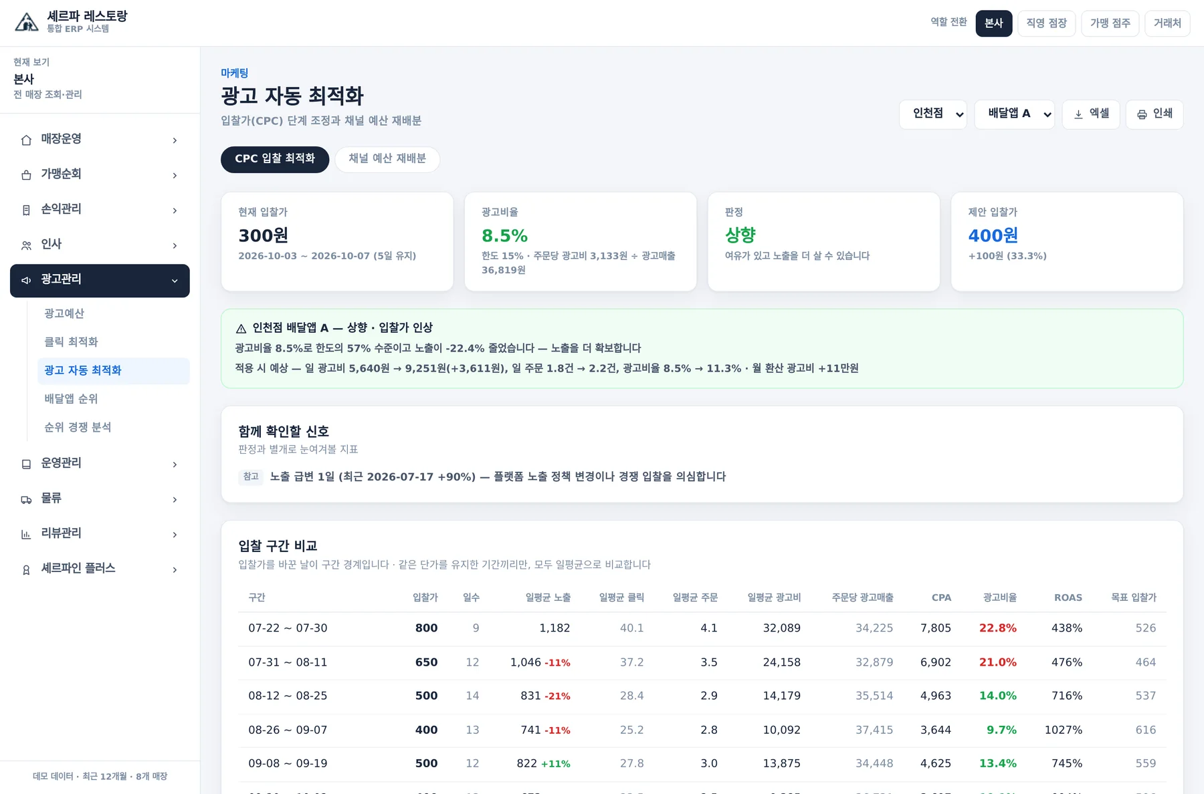Click the receipt icon beside 손익관리
Viewport: 1204px width, 794px height.
click(26, 211)
